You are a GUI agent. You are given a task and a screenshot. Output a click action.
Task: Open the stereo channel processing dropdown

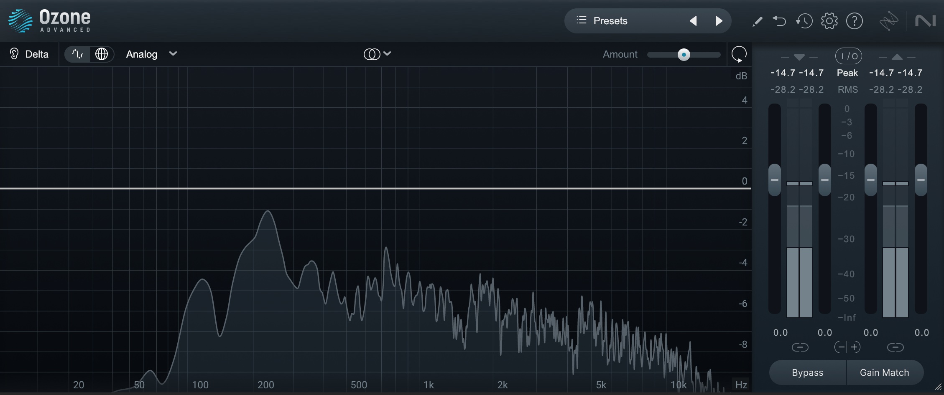tap(377, 54)
